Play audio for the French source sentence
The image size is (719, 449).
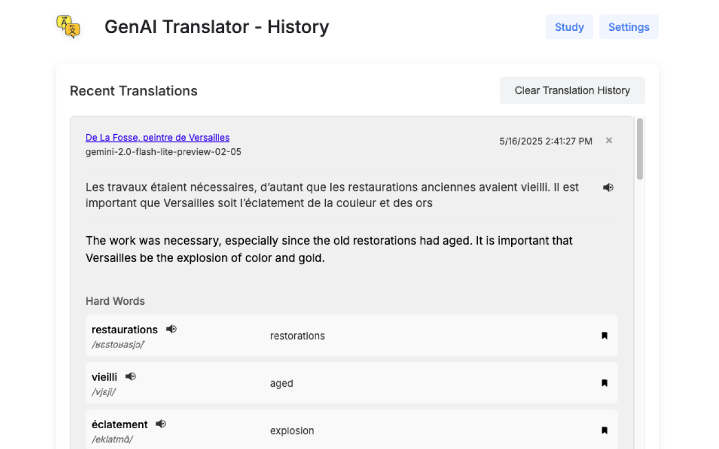[608, 187]
